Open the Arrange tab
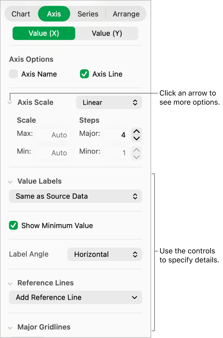Image resolution: width=223 pixels, height=338 pixels. click(x=126, y=14)
